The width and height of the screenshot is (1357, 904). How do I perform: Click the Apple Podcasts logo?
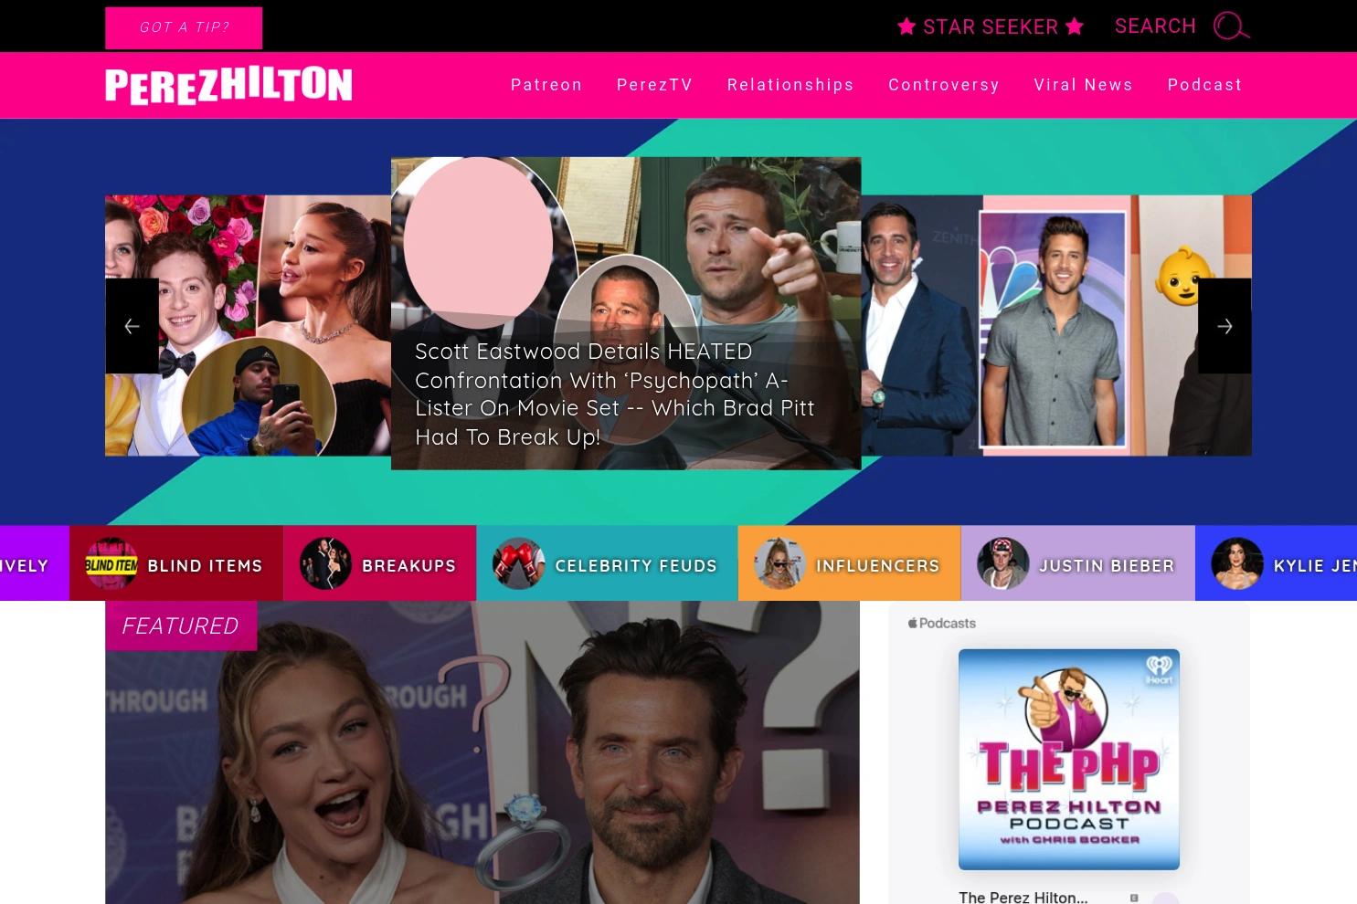pyautogui.click(x=942, y=624)
